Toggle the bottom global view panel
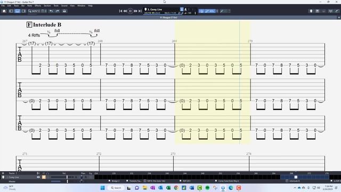341x192 pixels. (x=17, y=11)
